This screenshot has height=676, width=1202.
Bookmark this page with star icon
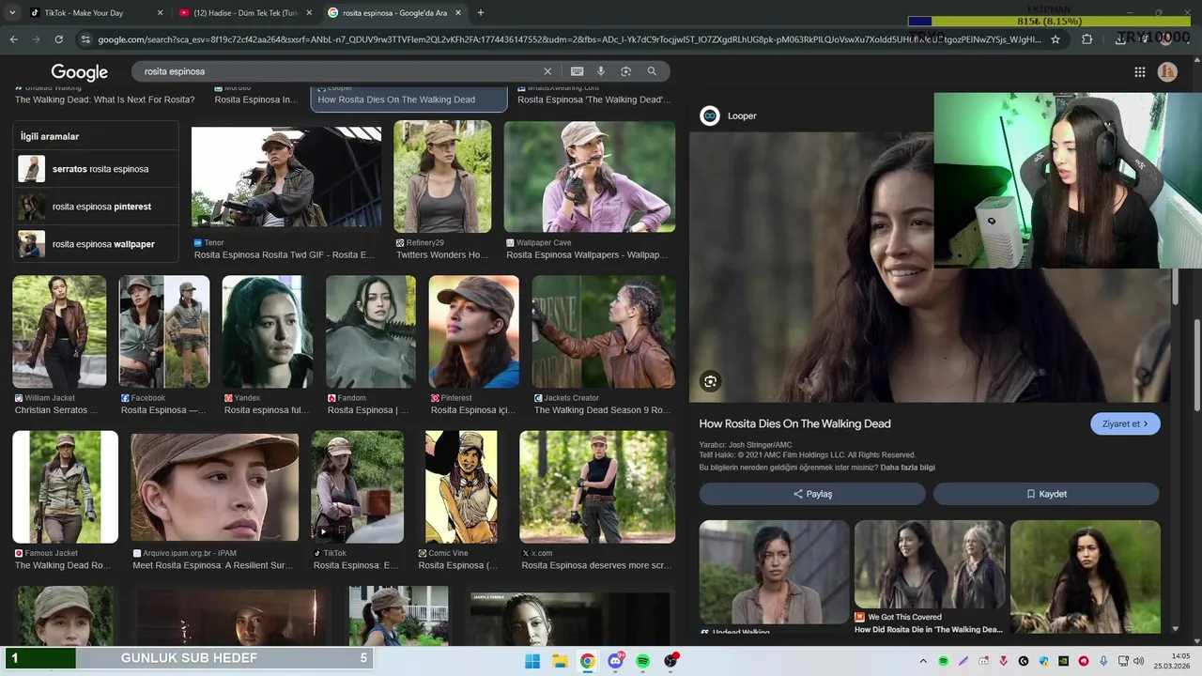click(x=1056, y=39)
